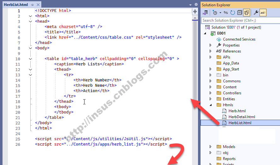This screenshot has width=280, height=165.
Task: Expand the Content folder
Action: point(211,87)
